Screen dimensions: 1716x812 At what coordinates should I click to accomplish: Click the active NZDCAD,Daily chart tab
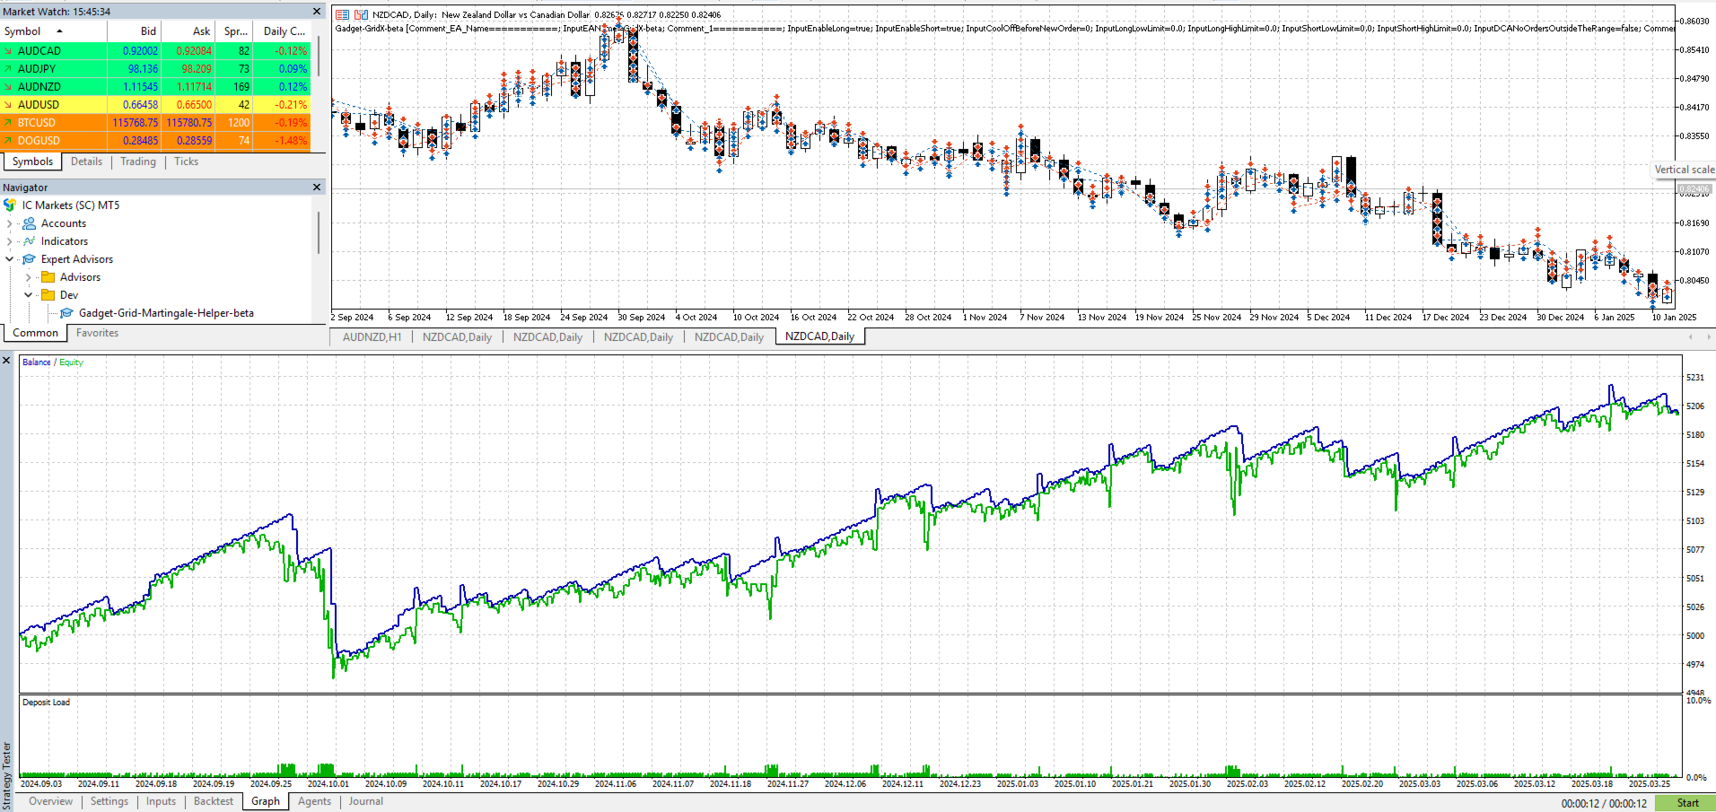819,336
